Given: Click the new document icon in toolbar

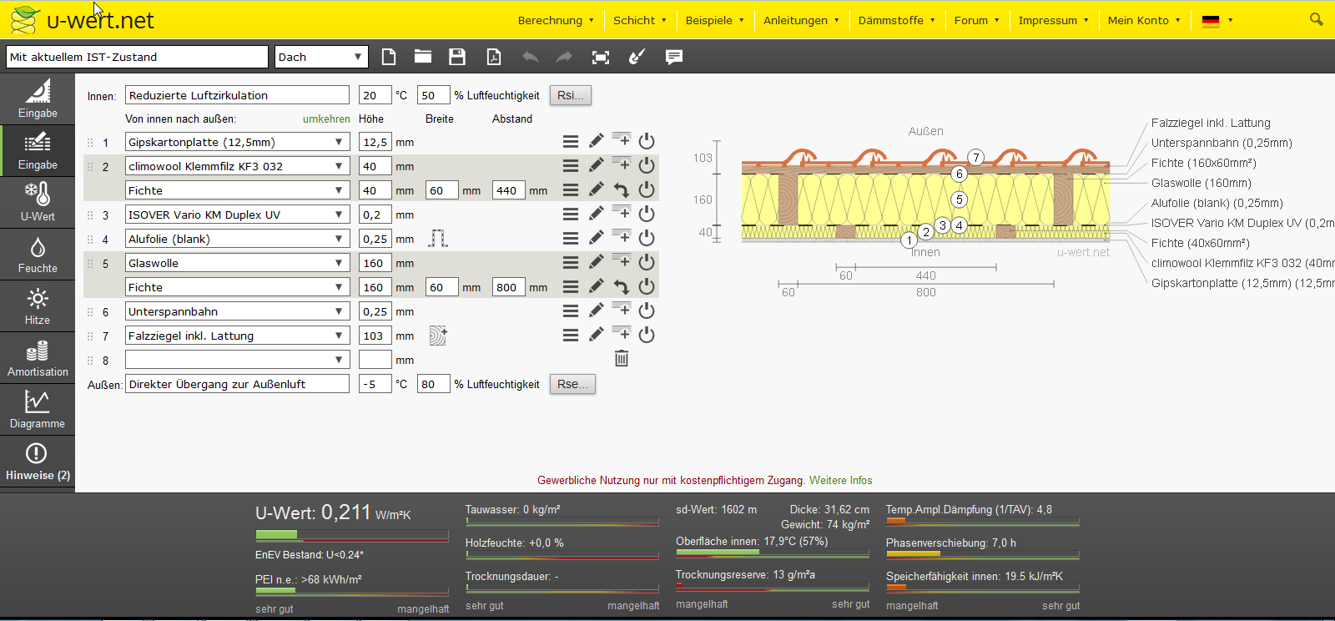Looking at the screenshot, I should [x=389, y=57].
